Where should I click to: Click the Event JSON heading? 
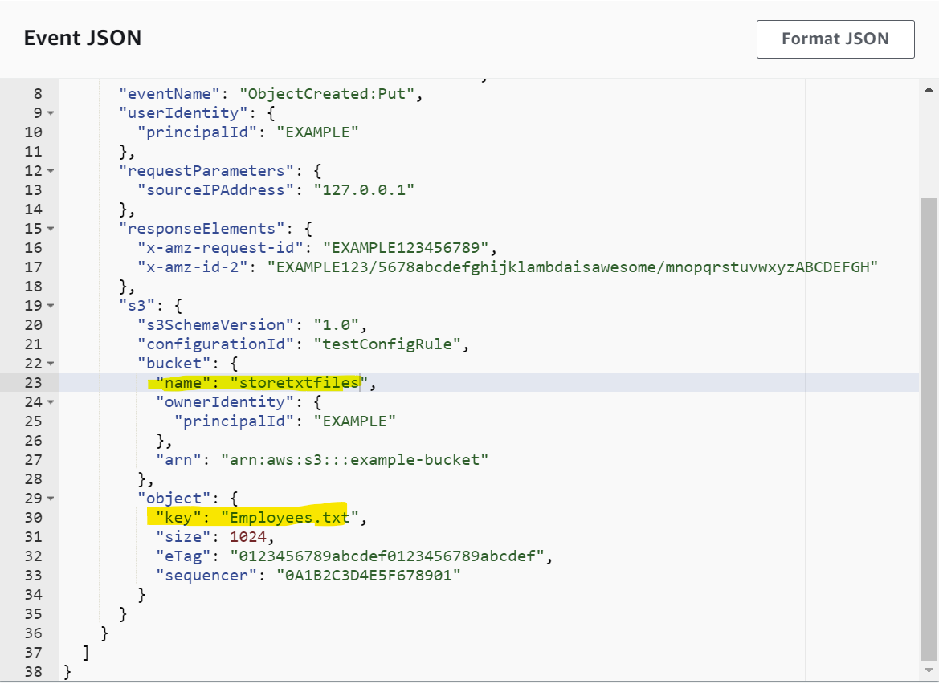[x=83, y=38]
